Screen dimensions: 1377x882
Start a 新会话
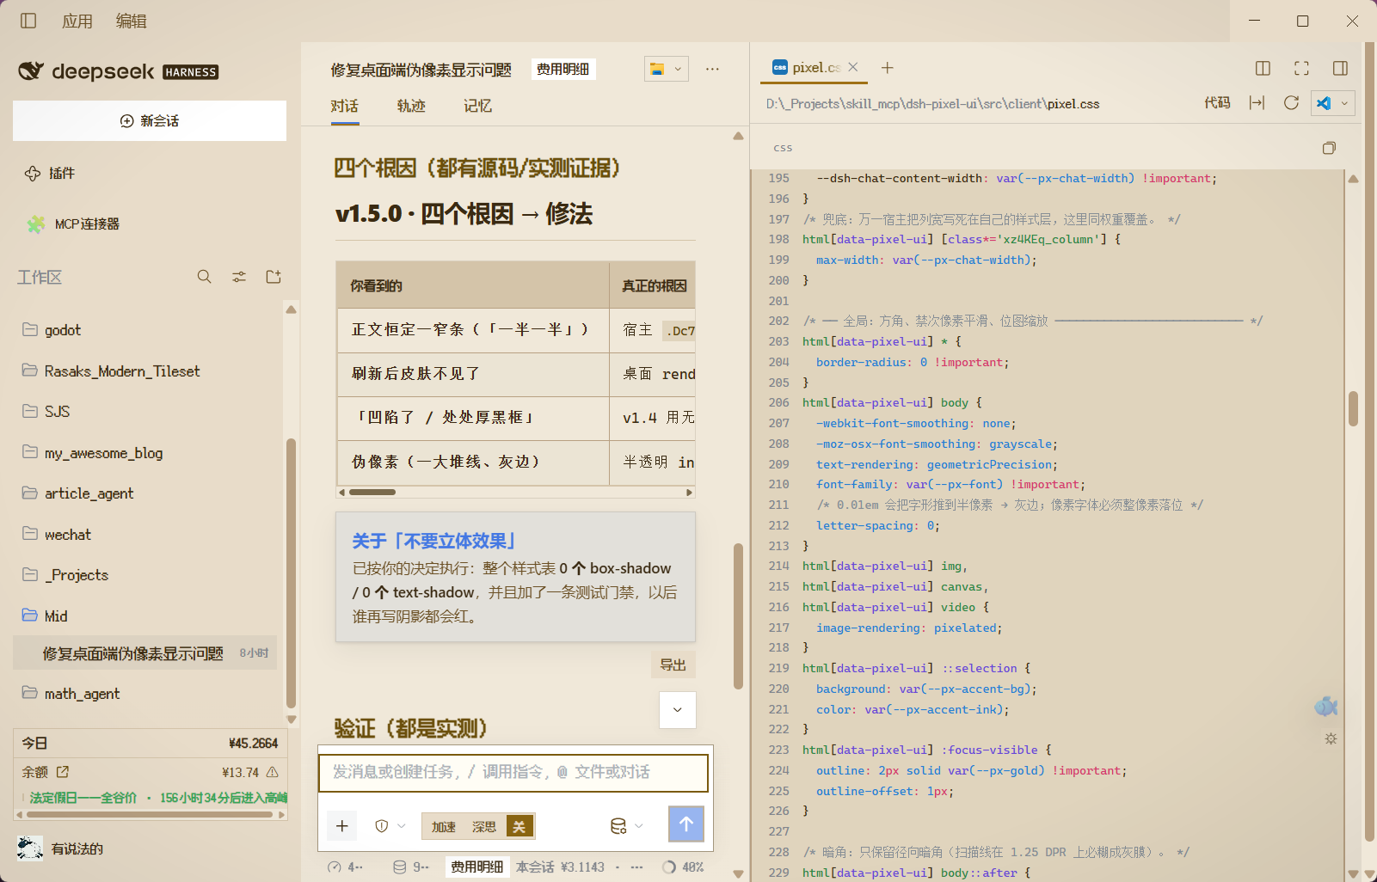(x=150, y=120)
